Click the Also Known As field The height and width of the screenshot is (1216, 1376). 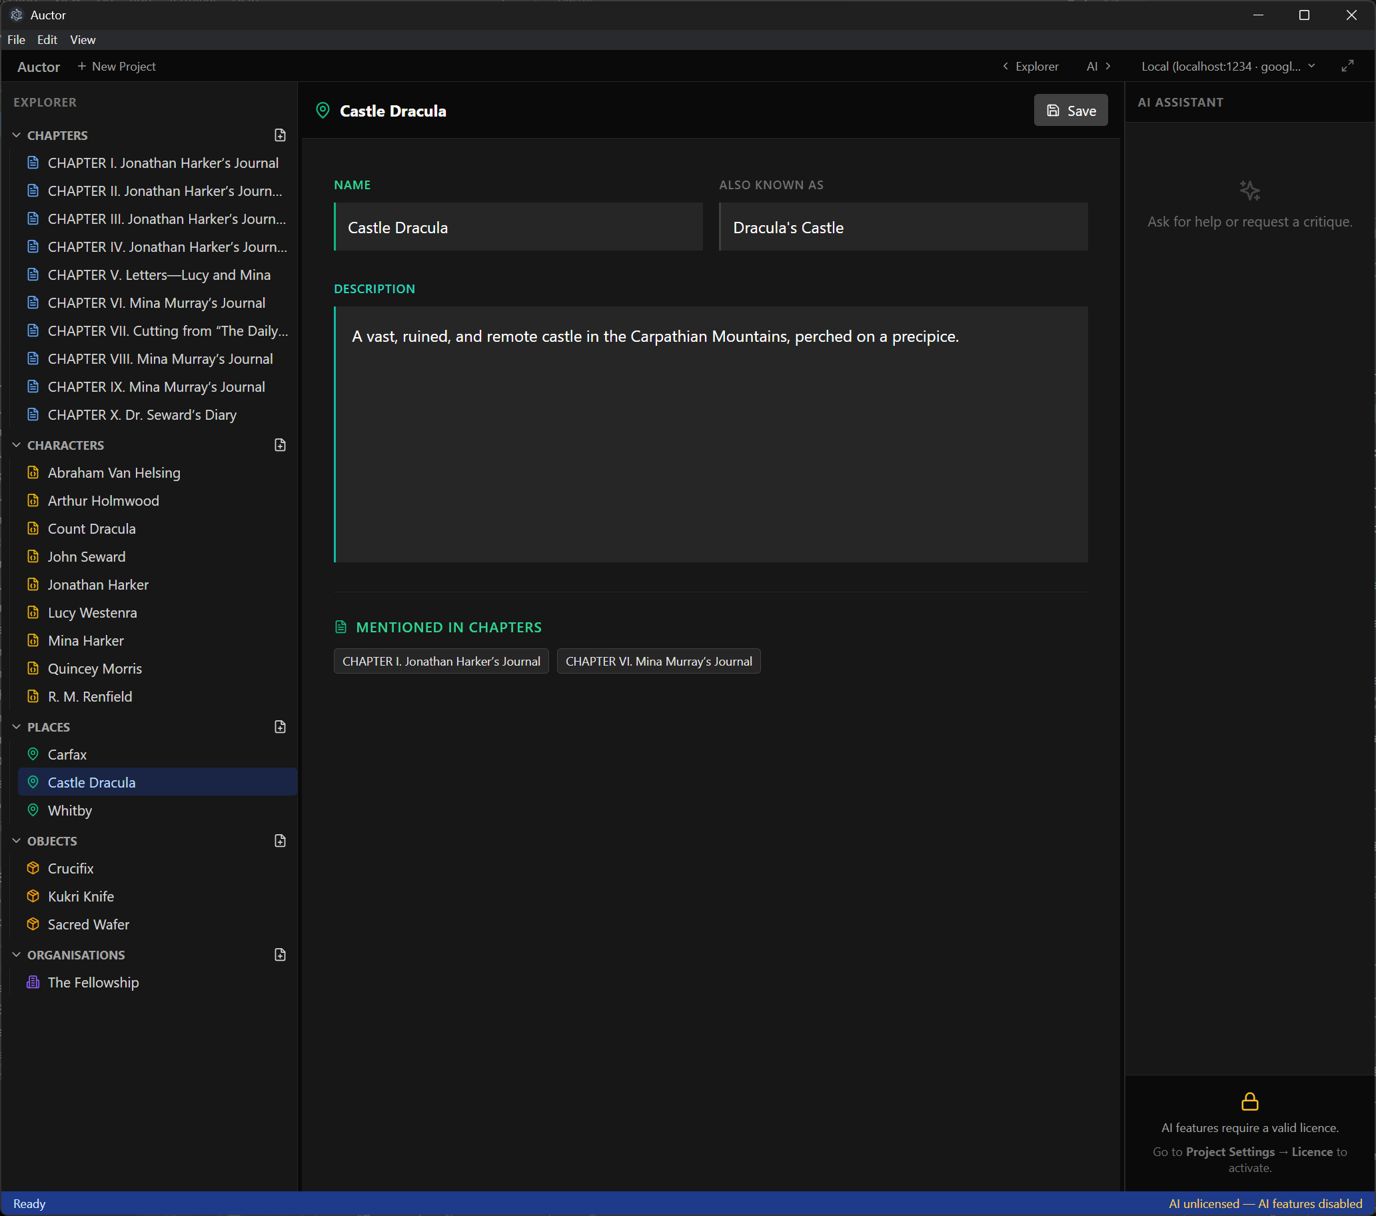tap(904, 227)
